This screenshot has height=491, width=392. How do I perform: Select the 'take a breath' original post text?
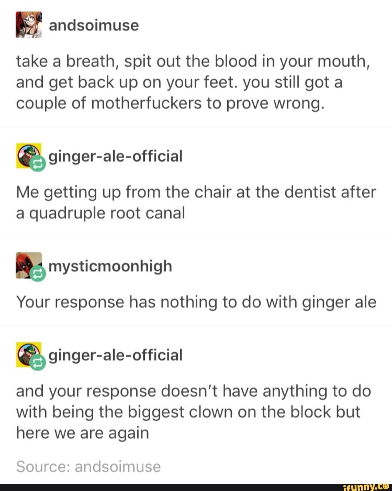(x=193, y=82)
